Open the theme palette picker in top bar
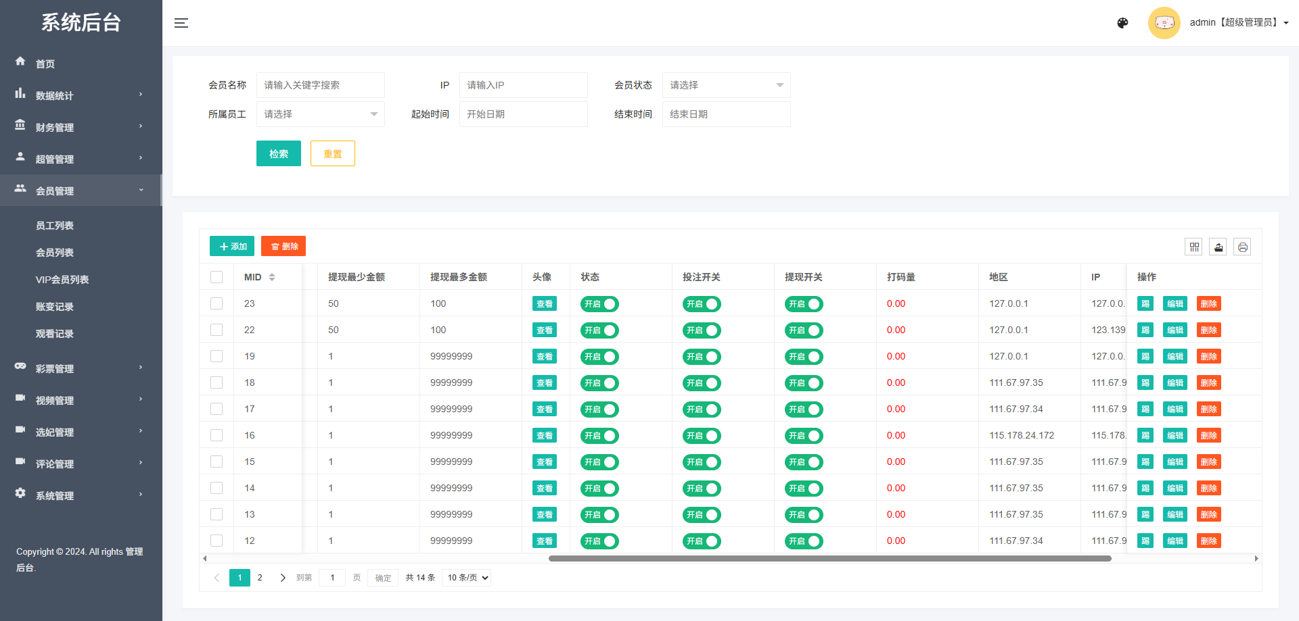1299x621 pixels. (1122, 22)
